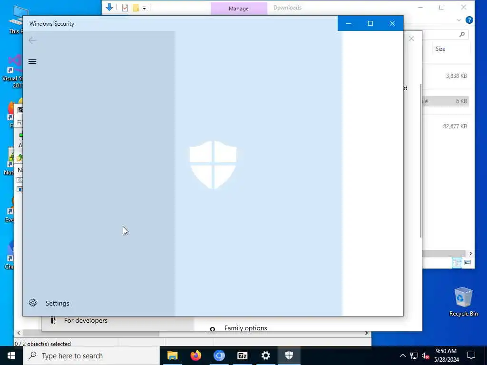Select the file sized 6 KB

click(x=461, y=101)
